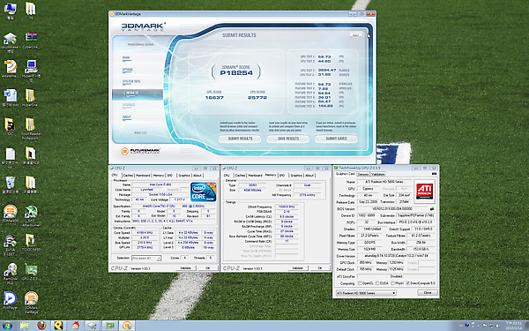This screenshot has width=529, height=331.
Task: Click OK in the right CPU-Z window
Action: 320,267
